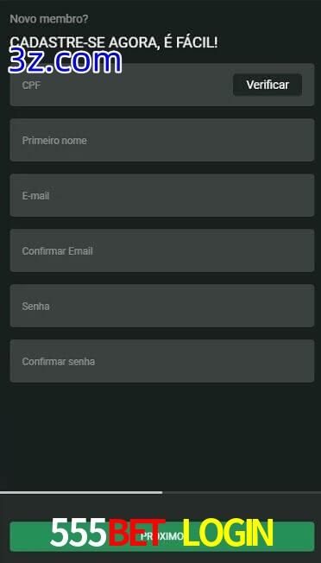Viewport: 321px width, 563px height.
Task: Click the unfilled part of the progress bar
Action: pyautogui.click(x=242, y=492)
